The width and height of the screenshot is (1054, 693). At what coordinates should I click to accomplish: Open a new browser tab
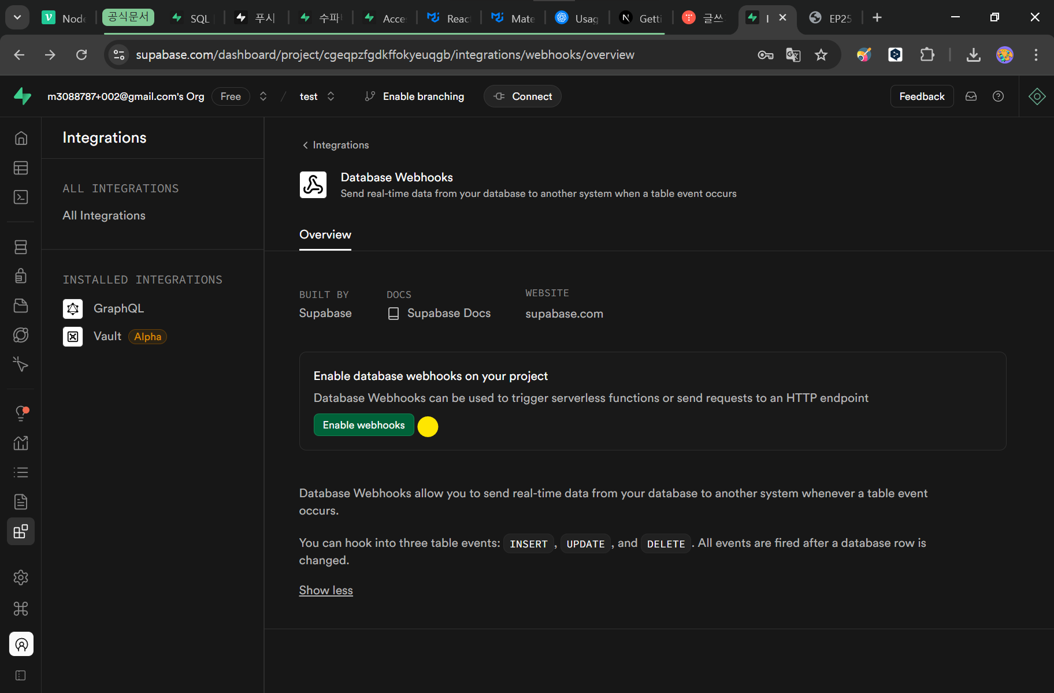coord(877,18)
